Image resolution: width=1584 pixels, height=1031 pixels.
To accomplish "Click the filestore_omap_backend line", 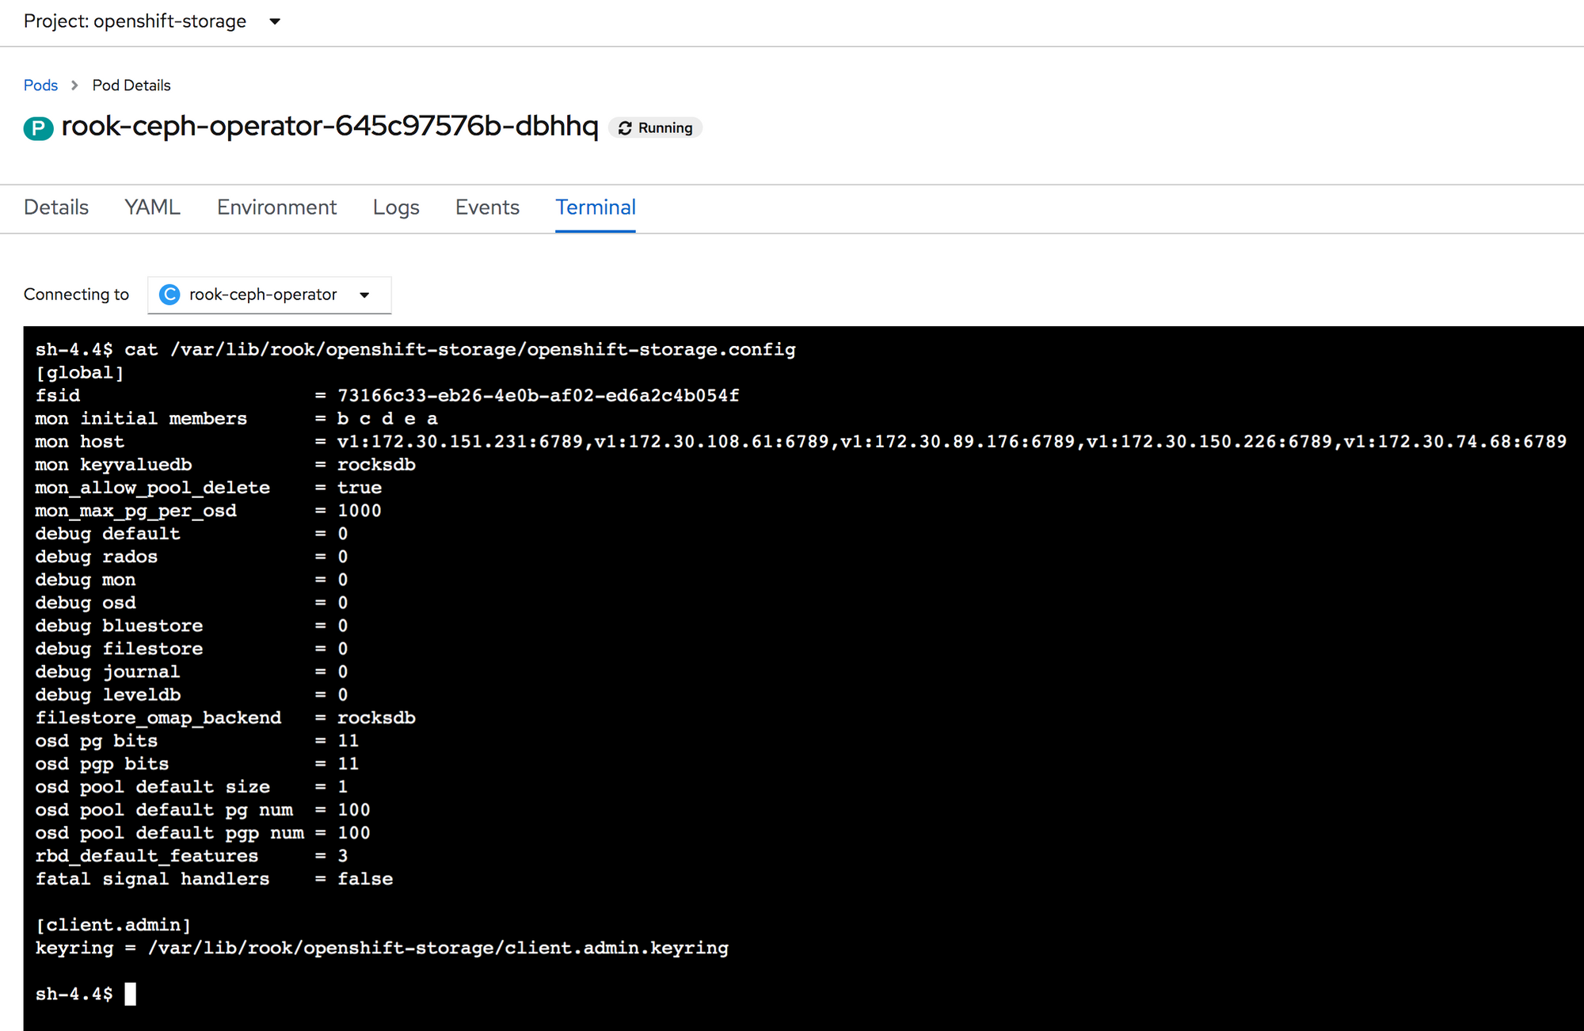I will [226, 717].
